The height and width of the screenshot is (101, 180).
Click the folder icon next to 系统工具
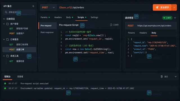click(x=8, y=56)
